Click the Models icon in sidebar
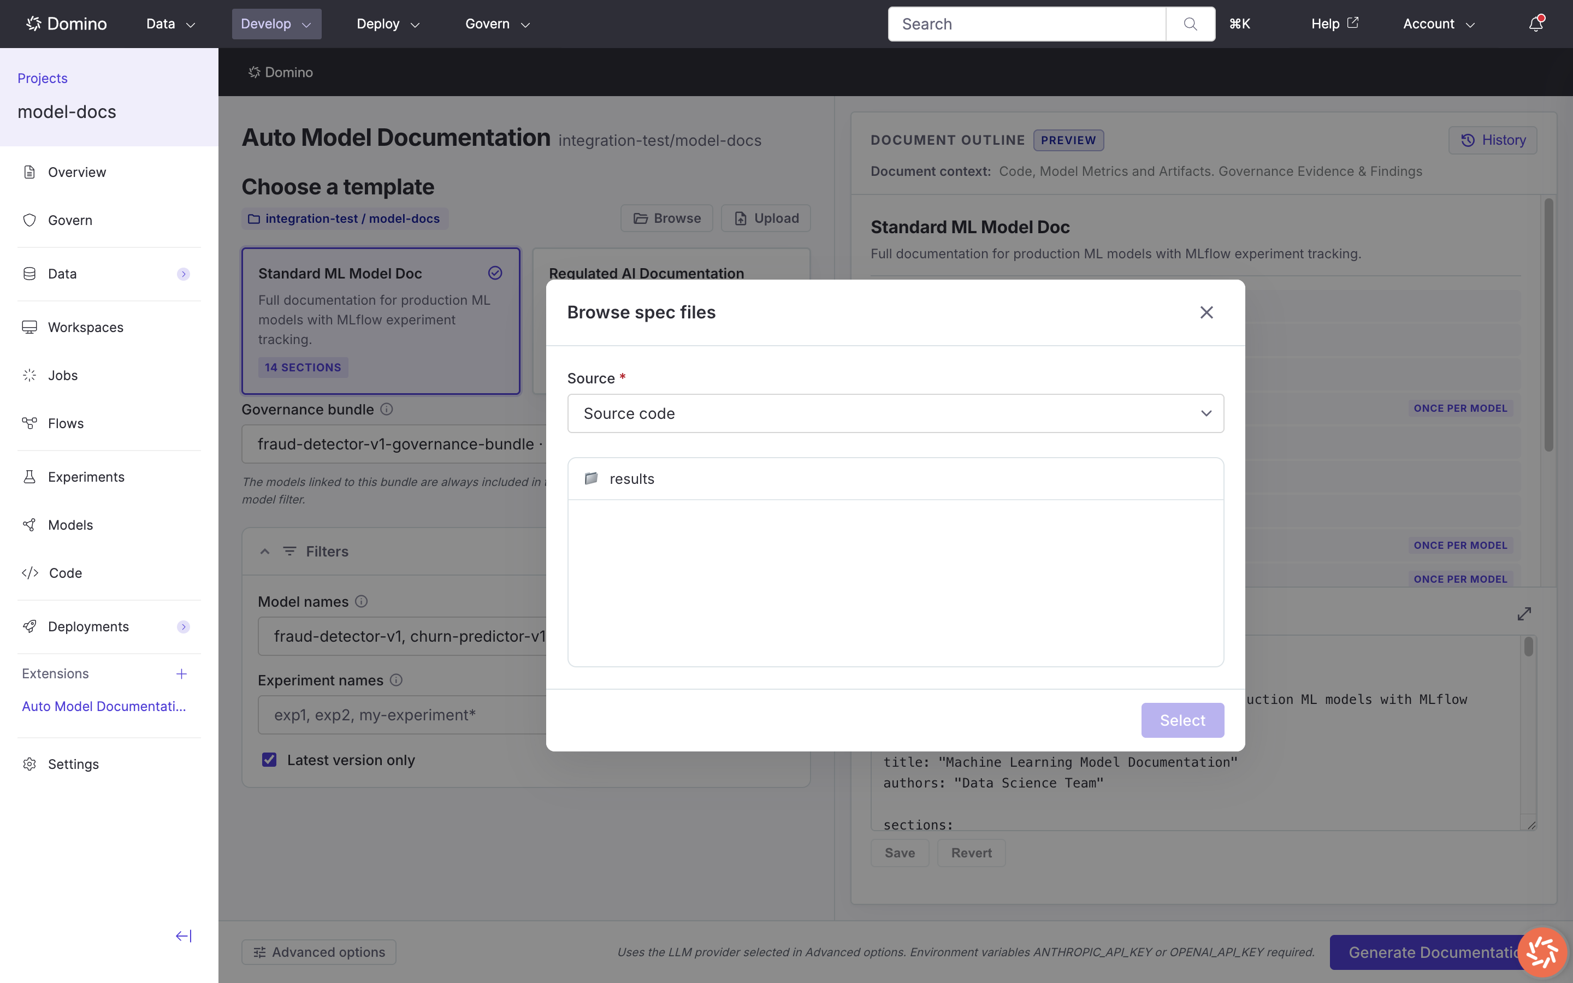Screen dimensions: 1573x983 pos(29,525)
